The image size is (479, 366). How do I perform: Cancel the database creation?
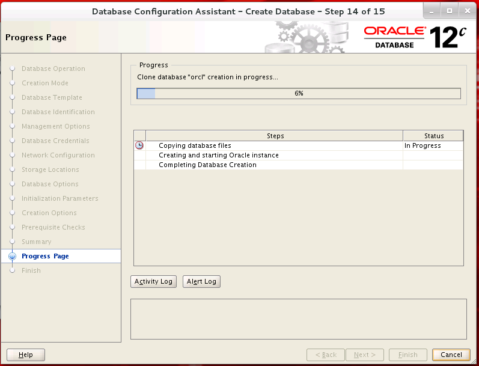[451, 355]
